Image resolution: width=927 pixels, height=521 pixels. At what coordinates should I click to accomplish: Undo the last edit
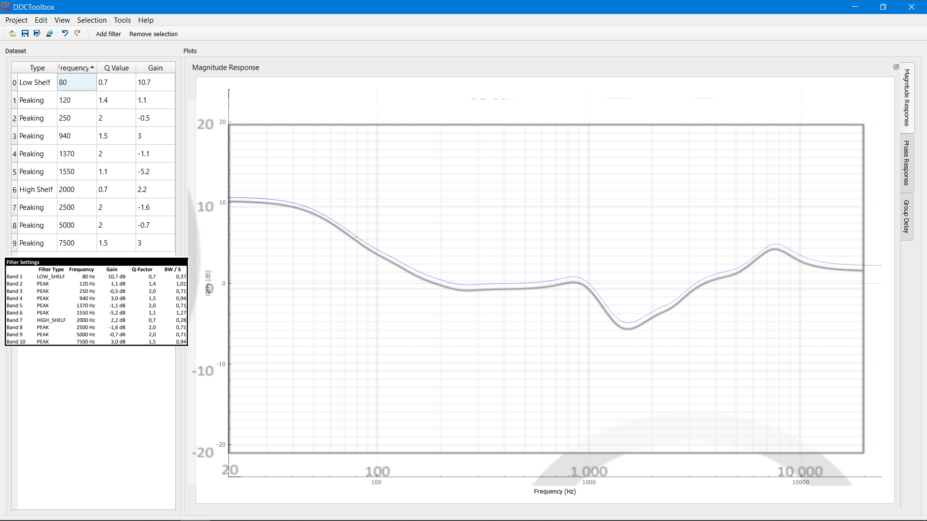(65, 33)
